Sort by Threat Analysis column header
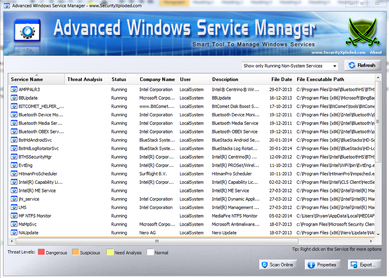389x278 pixels. (87, 79)
